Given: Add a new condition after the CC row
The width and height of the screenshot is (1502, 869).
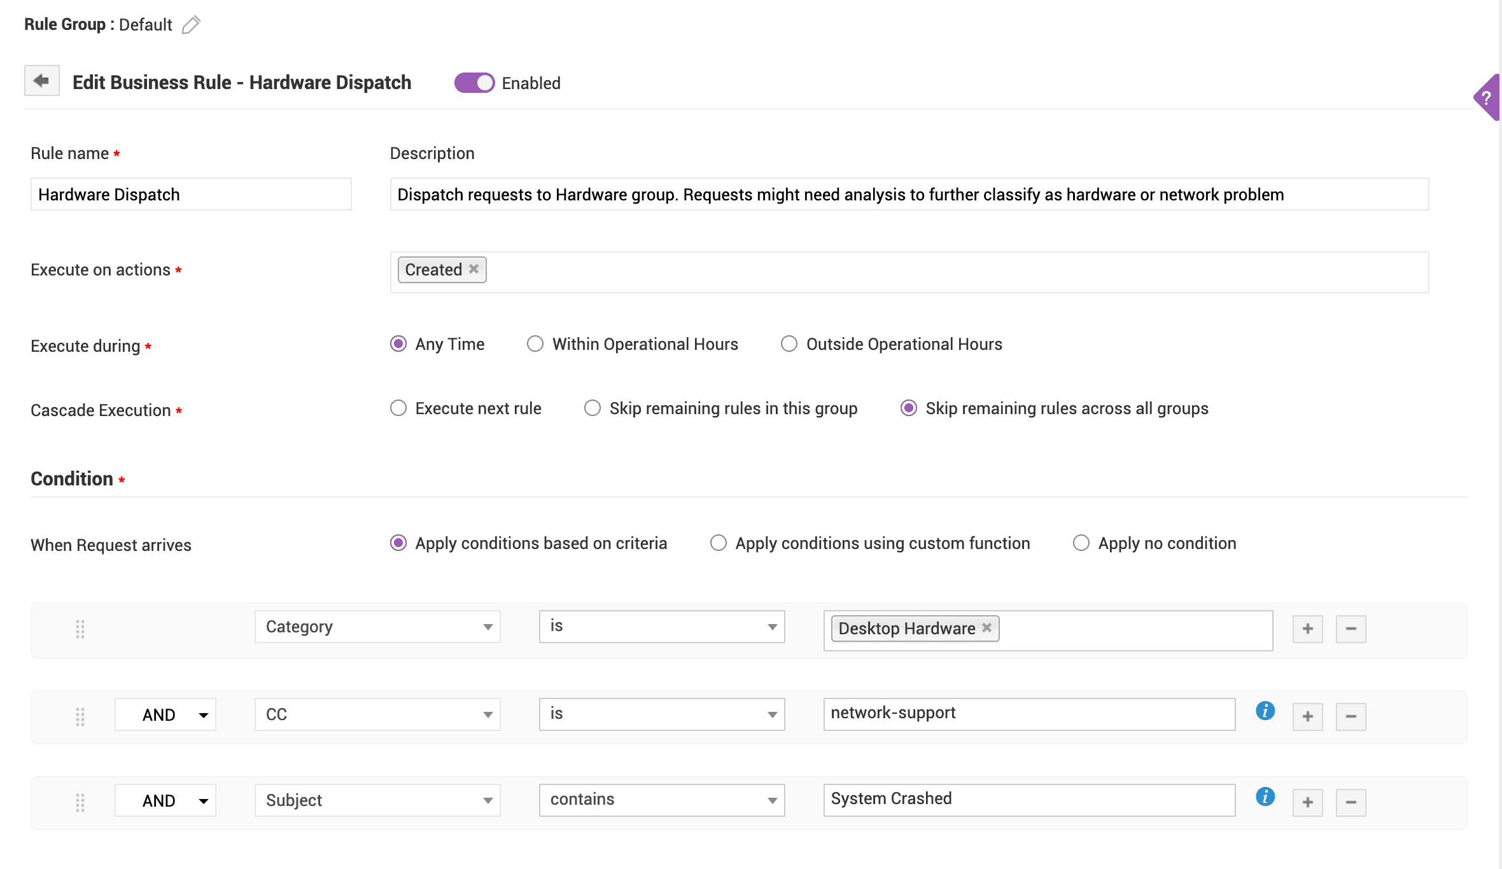Looking at the screenshot, I should click(1307, 716).
